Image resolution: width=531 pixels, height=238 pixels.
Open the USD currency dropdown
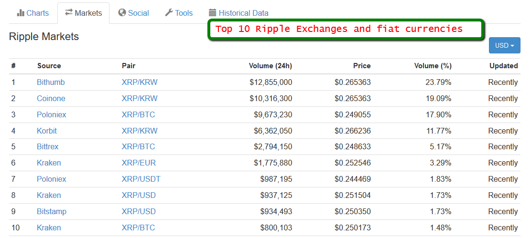(x=504, y=45)
